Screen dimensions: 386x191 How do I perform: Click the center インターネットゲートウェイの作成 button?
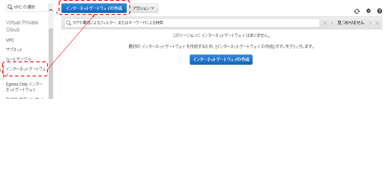(x=221, y=59)
